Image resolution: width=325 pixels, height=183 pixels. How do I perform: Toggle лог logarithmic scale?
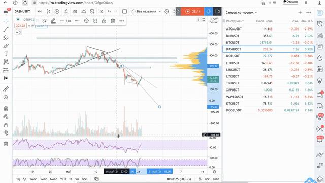click(x=207, y=179)
